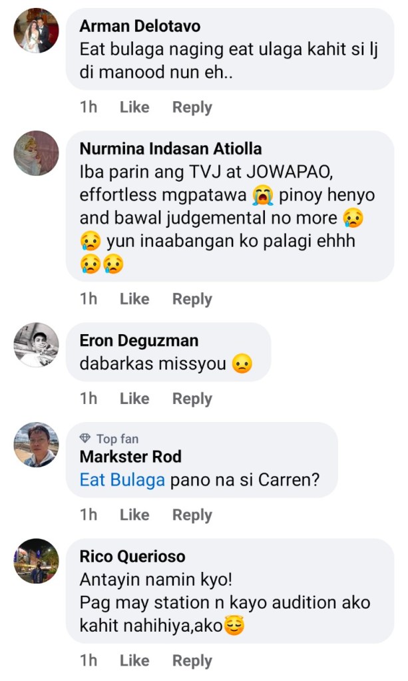The width and height of the screenshot is (408, 681).
Task: Open Nurmina Indasan Atiolla's avatar
Action: click(x=37, y=152)
